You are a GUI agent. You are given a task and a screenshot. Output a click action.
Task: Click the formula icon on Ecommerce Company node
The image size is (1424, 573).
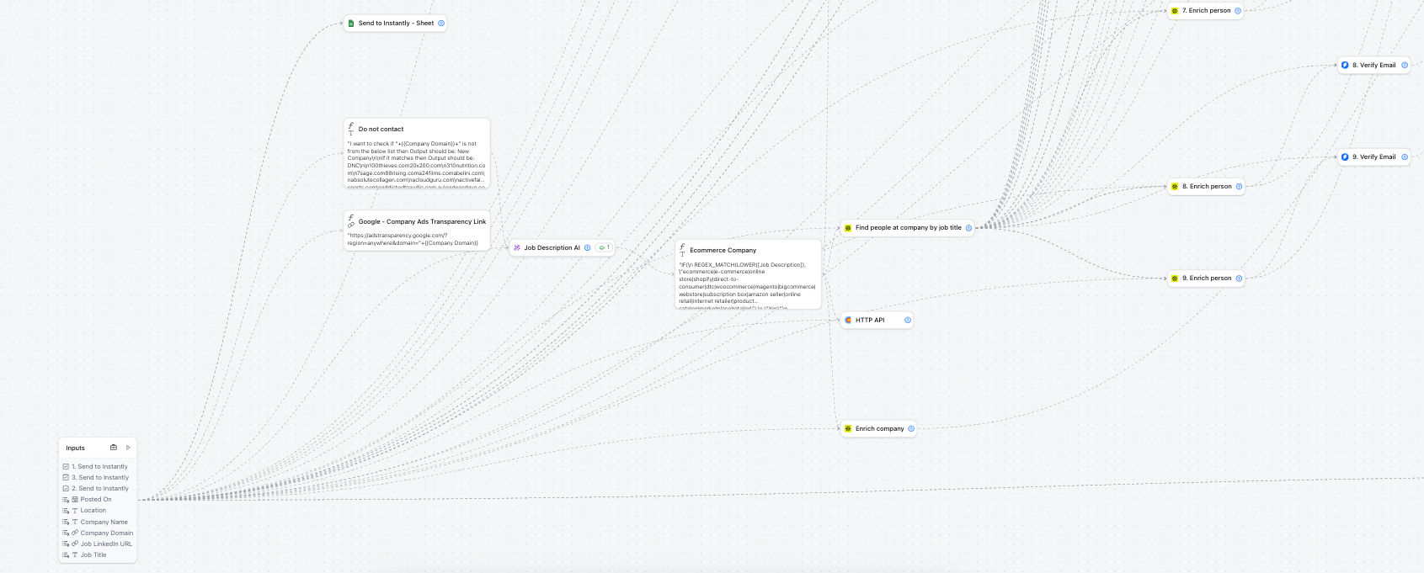(x=682, y=250)
